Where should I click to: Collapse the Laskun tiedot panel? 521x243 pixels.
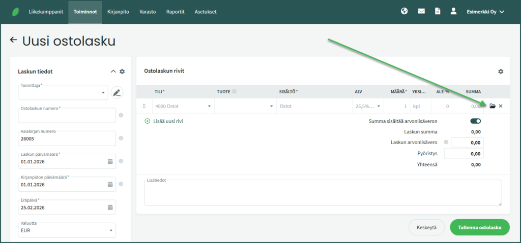coord(113,72)
